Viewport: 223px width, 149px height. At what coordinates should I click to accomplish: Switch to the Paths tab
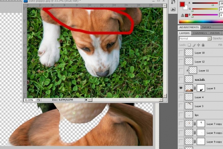[215, 33]
